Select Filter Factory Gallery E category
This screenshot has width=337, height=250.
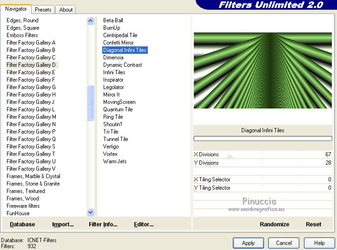click(31, 72)
